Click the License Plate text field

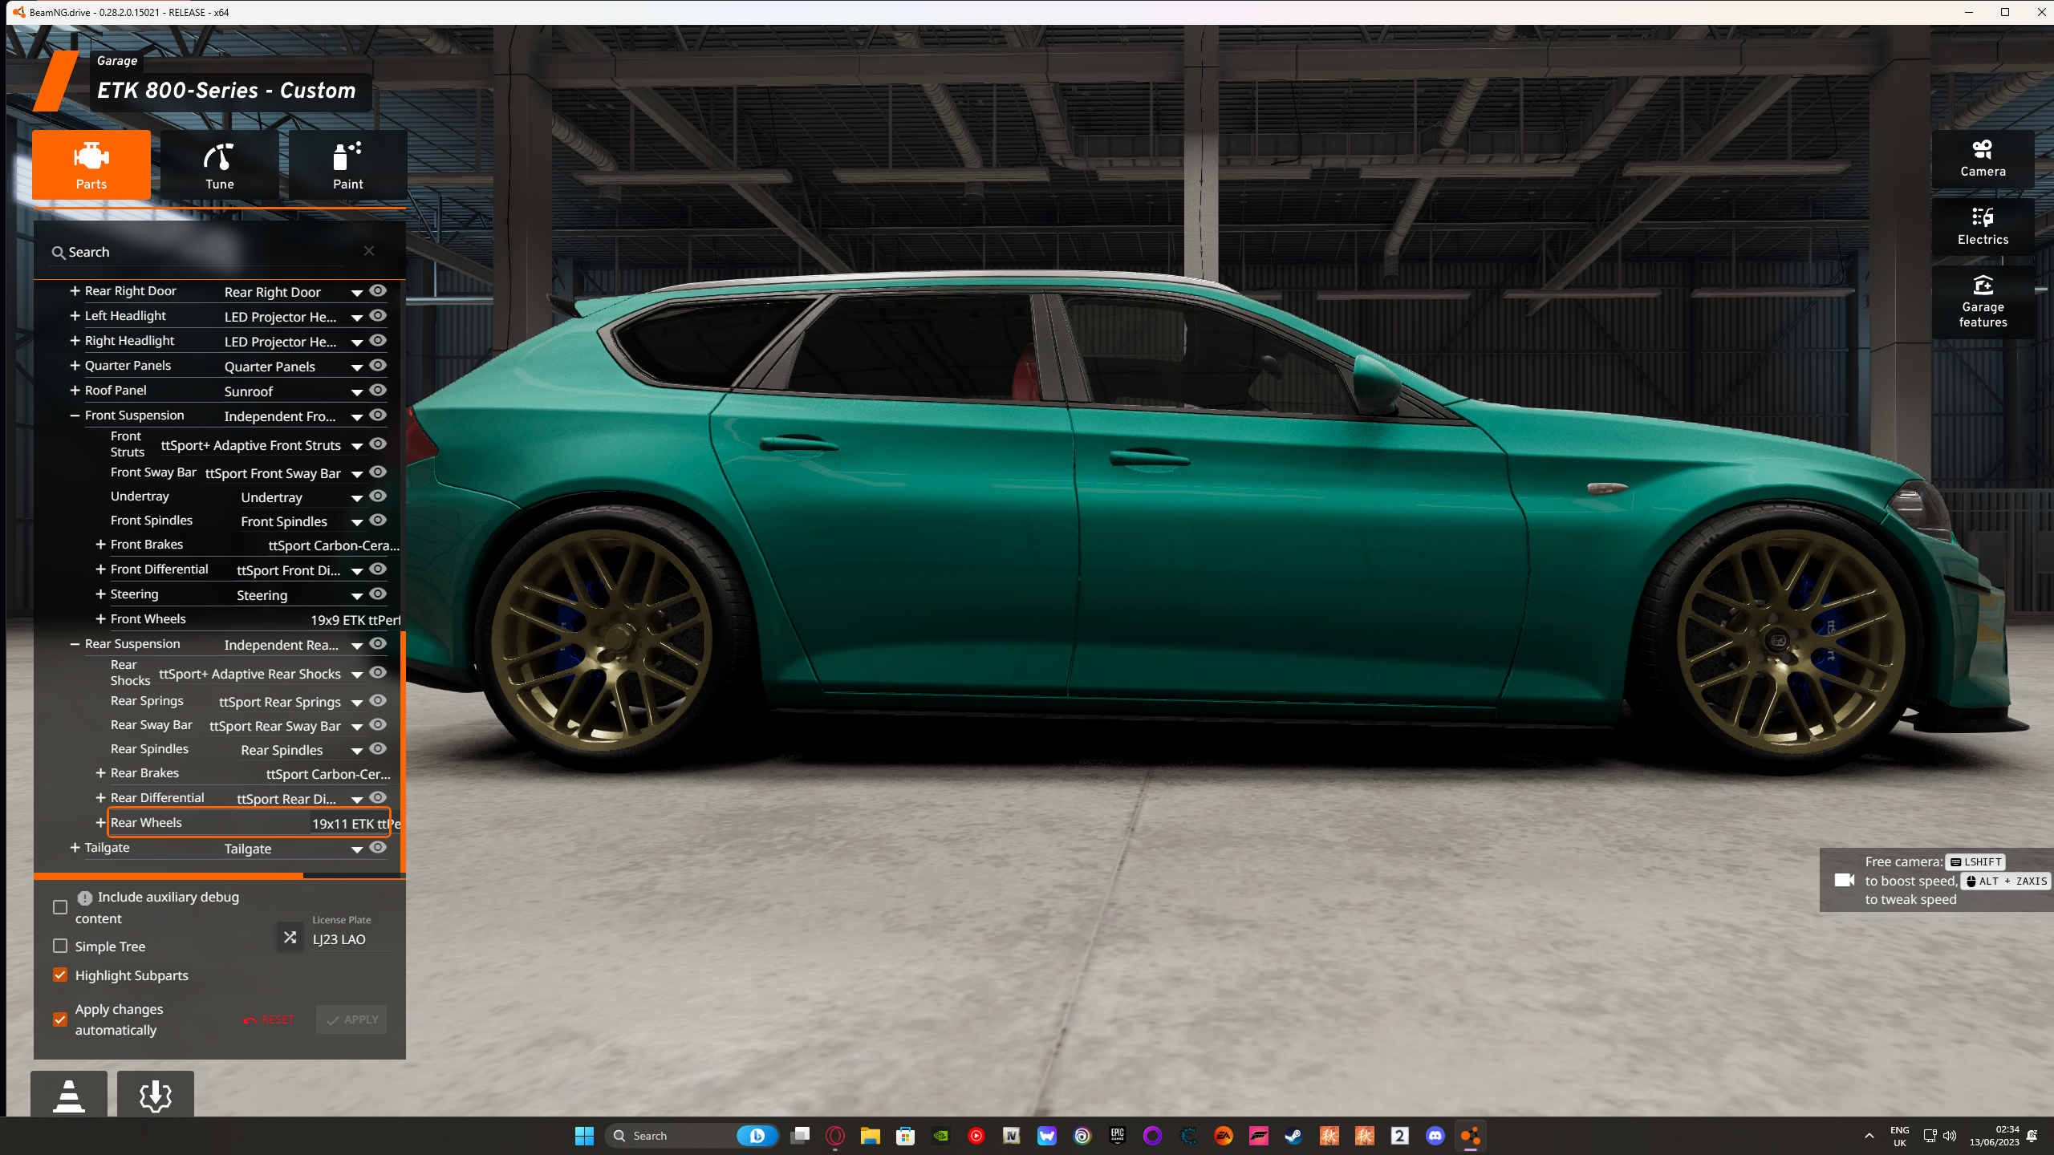click(x=350, y=939)
